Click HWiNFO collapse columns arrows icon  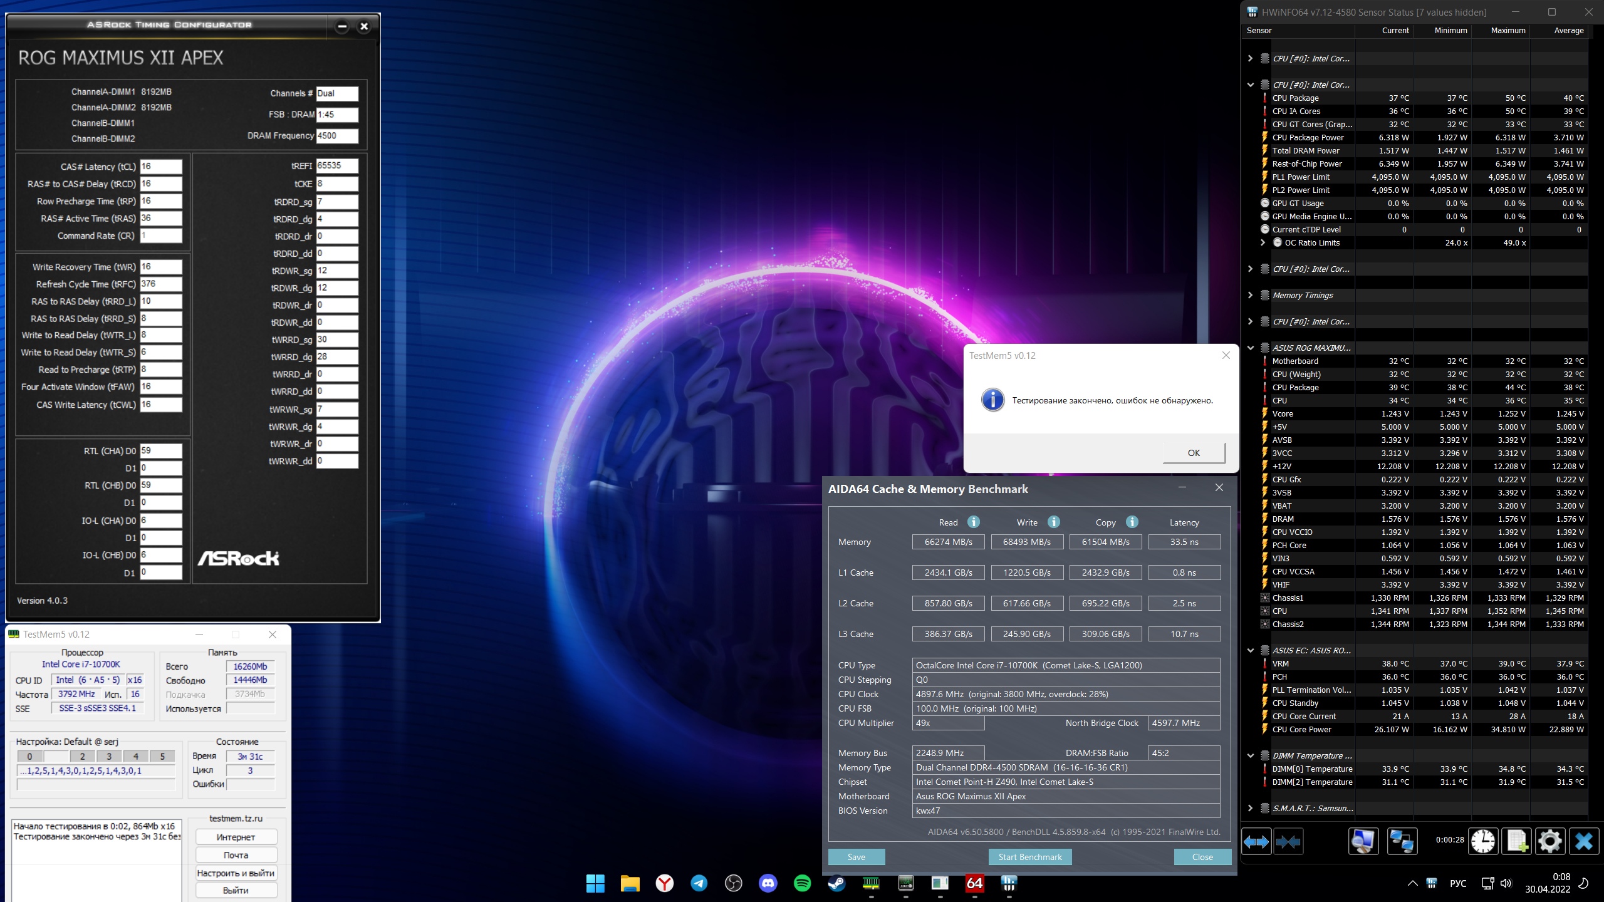click(x=1288, y=841)
